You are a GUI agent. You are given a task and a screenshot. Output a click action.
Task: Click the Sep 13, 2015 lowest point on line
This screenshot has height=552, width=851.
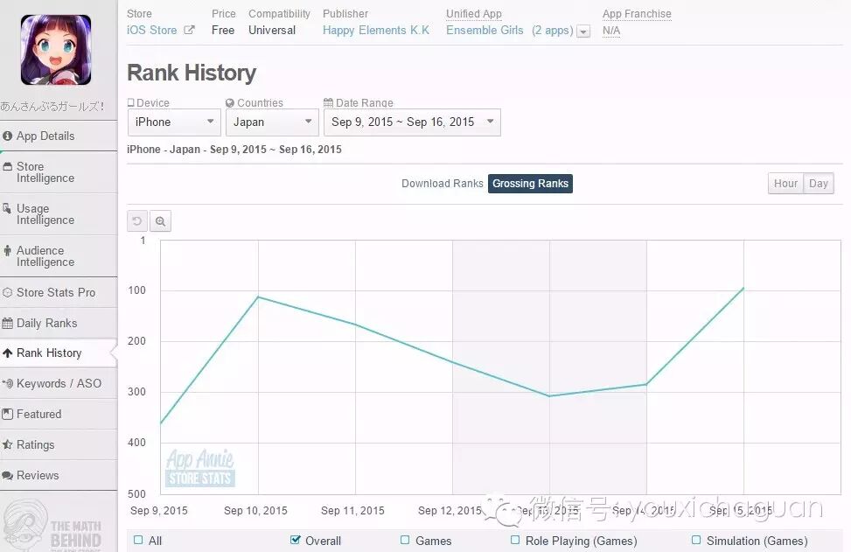pyautogui.click(x=549, y=395)
